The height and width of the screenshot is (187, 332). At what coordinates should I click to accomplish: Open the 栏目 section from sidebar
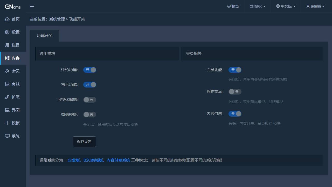click(x=7, y=45)
